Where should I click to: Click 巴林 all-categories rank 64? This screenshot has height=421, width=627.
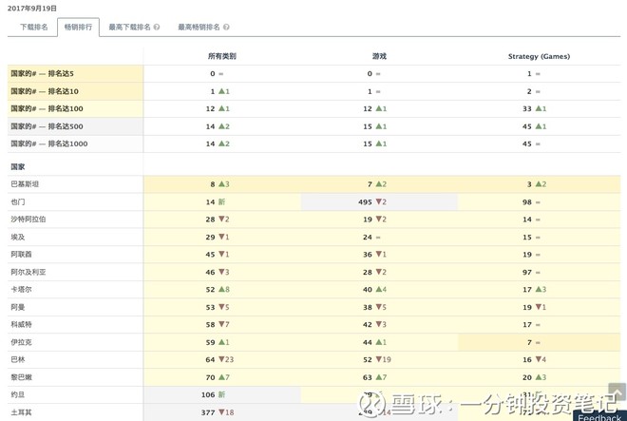click(x=210, y=360)
